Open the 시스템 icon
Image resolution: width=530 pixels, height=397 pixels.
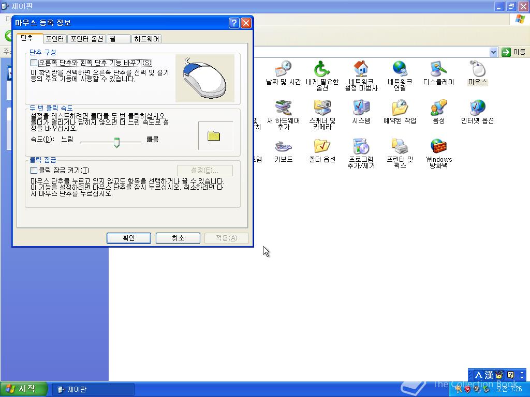[x=361, y=112]
